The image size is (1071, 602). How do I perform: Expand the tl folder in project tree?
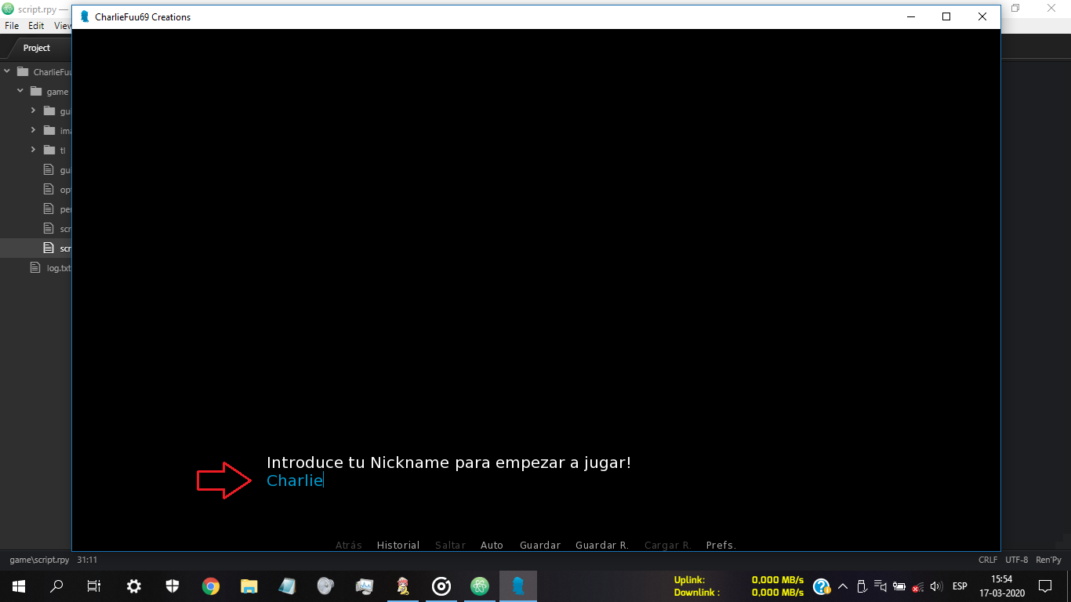point(33,150)
